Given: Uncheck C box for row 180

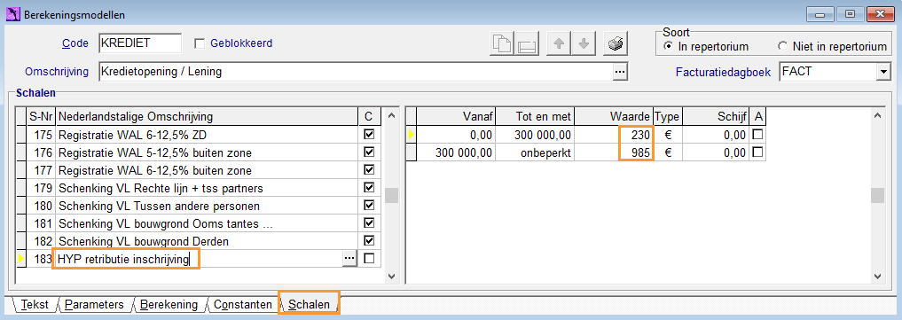Looking at the screenshot, I should (369, 205).
